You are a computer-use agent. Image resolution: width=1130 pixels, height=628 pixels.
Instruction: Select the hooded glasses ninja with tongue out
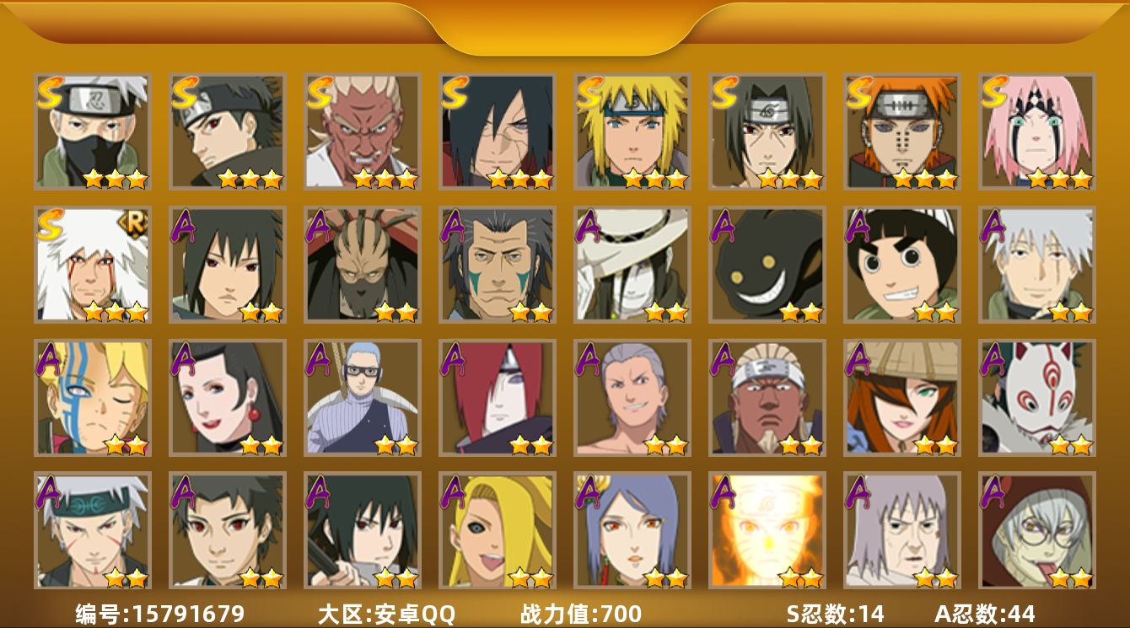[x=1037, y=531]
